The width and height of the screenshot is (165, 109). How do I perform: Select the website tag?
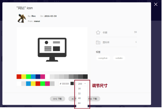(x=119, y=58)
